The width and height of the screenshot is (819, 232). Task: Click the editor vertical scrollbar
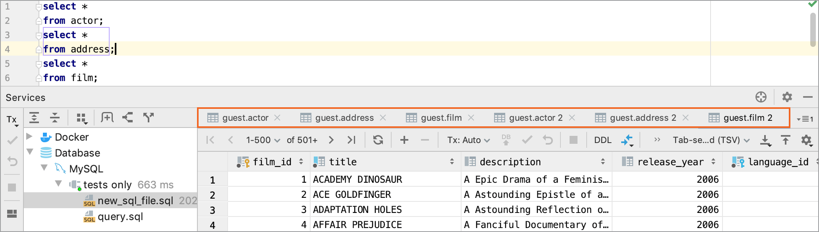pos(813,30)
